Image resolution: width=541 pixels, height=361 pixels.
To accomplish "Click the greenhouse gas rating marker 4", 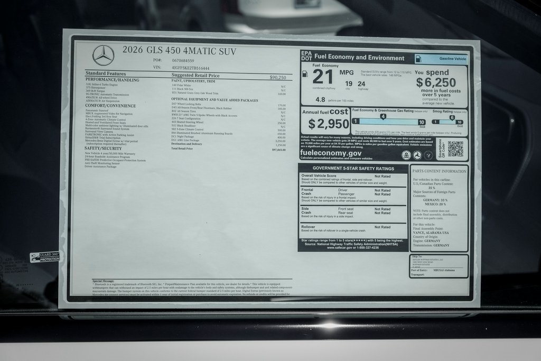I will point(383,116).
